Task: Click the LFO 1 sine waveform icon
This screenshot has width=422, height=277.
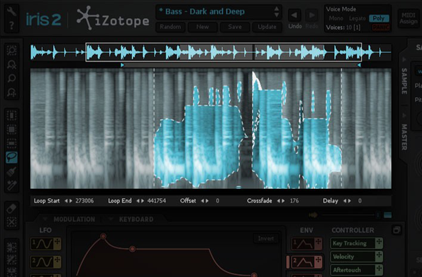Action: (x=43, y=244)
